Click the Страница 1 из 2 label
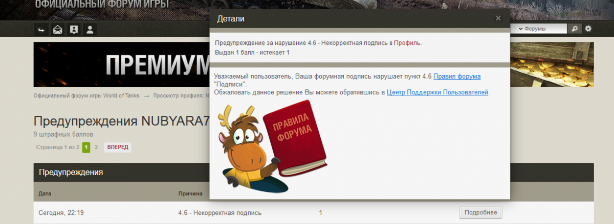The width and height of the screenshot is (614, 224). [x=58, y=147]
